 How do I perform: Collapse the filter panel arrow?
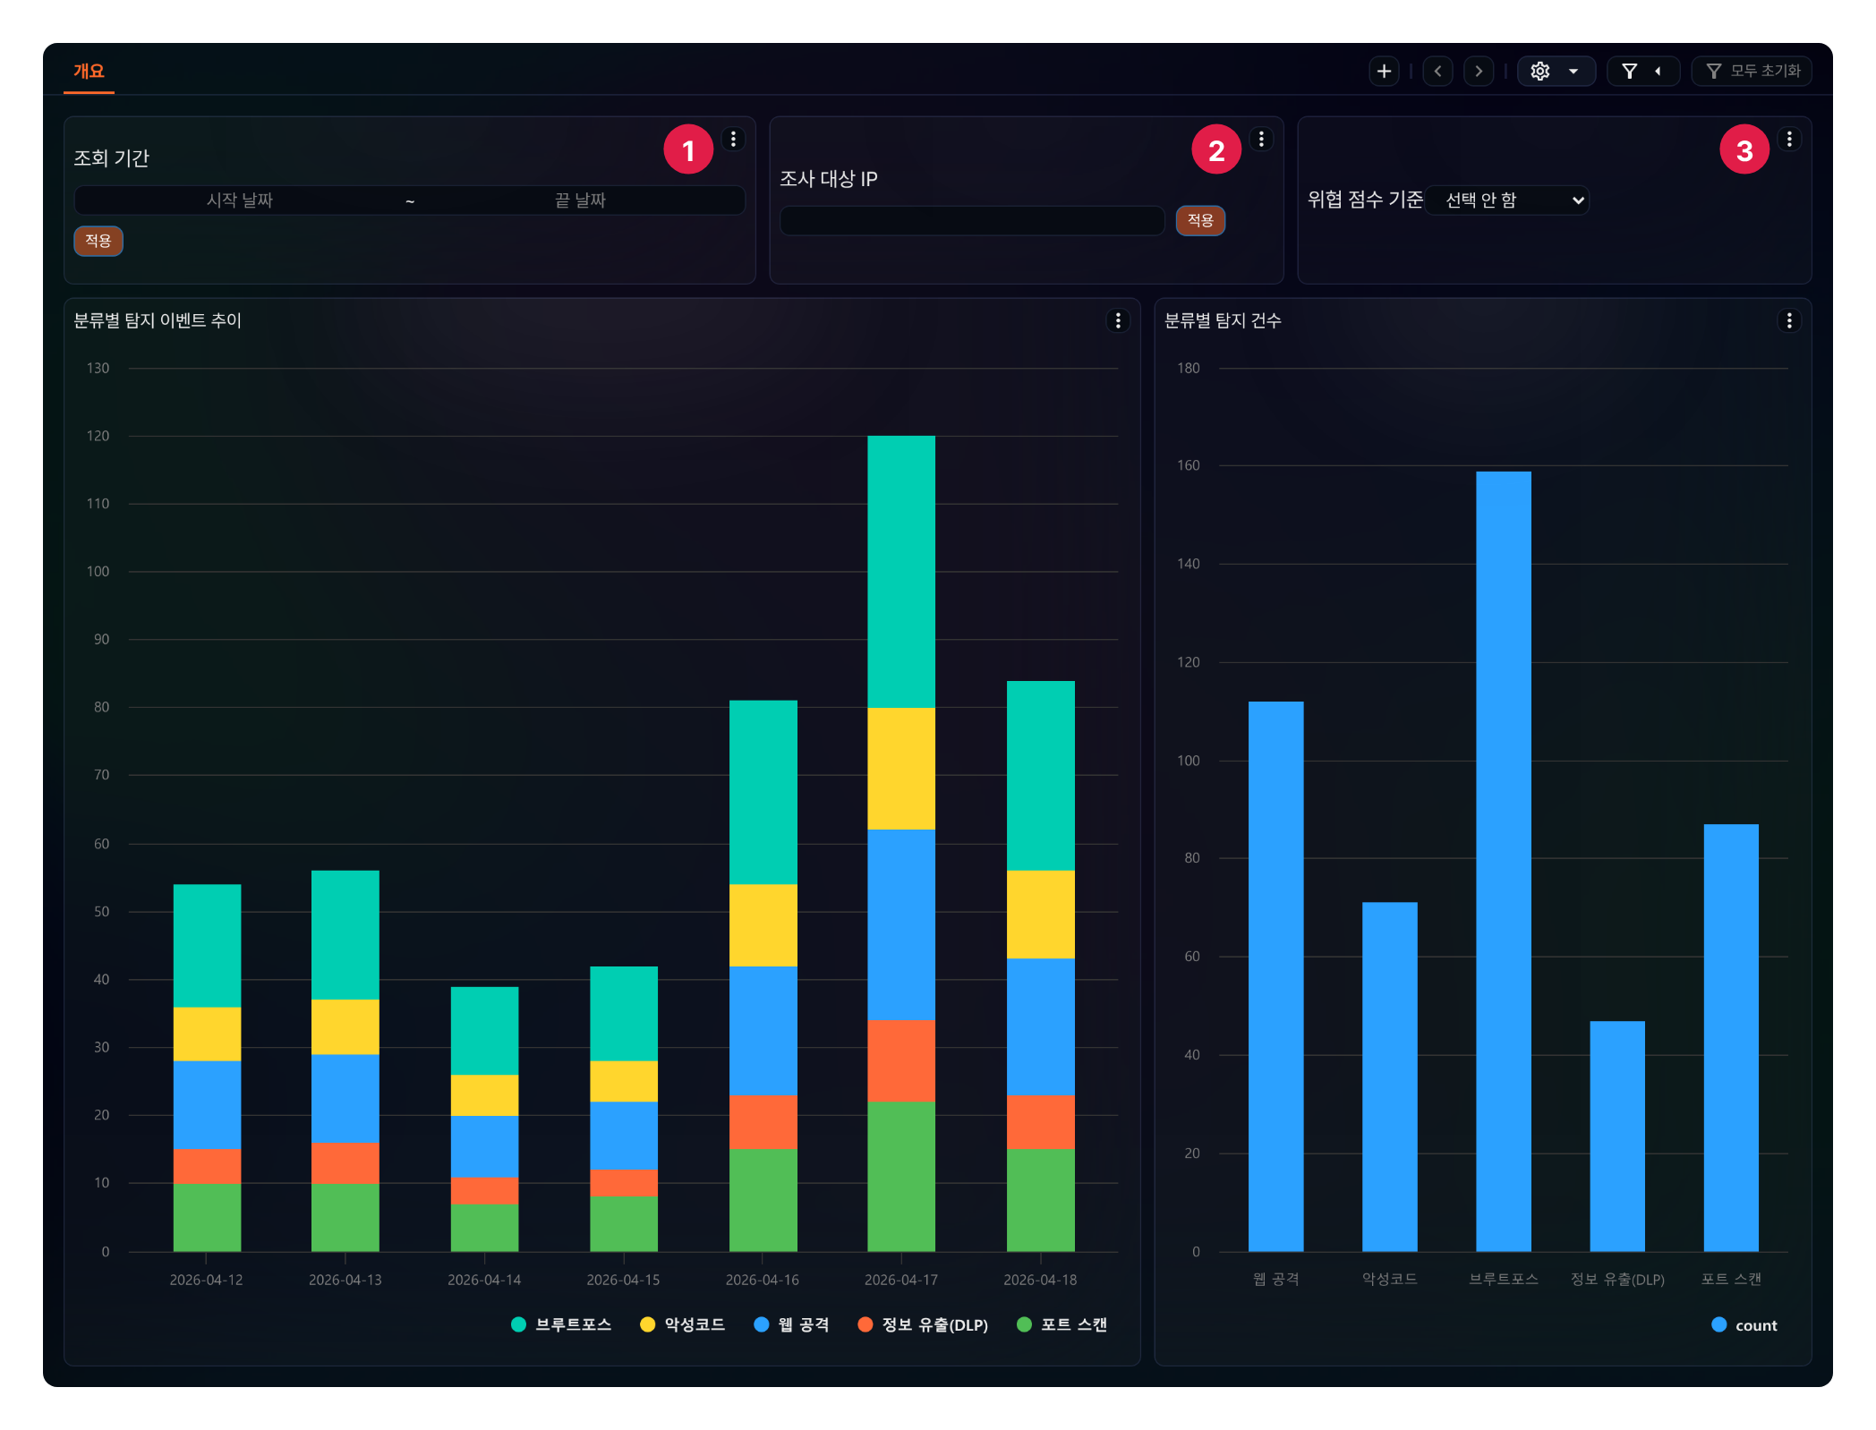point(1658,71)
